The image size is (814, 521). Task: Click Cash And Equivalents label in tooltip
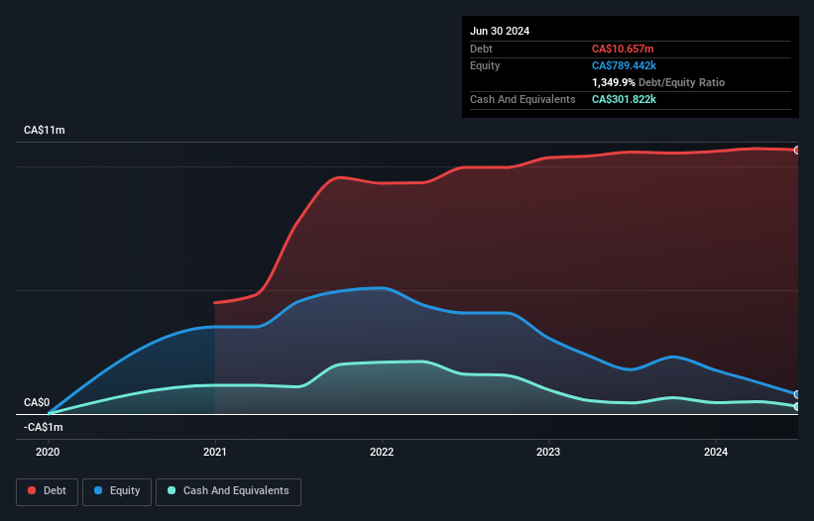523,99
